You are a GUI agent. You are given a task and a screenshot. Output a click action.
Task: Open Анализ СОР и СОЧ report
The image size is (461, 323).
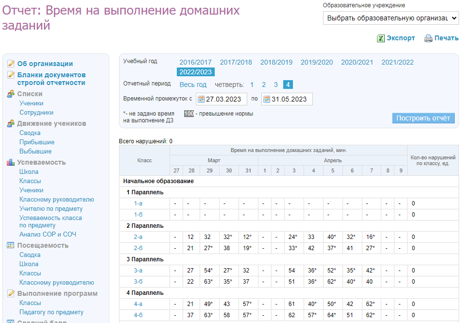point(48,234)
